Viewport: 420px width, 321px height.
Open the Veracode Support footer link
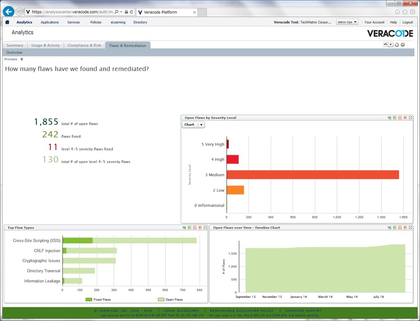tap(303, 311)
